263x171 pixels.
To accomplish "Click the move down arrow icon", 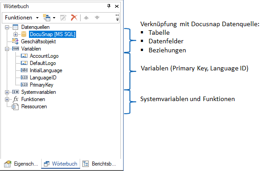I will (x=97, y=18).
